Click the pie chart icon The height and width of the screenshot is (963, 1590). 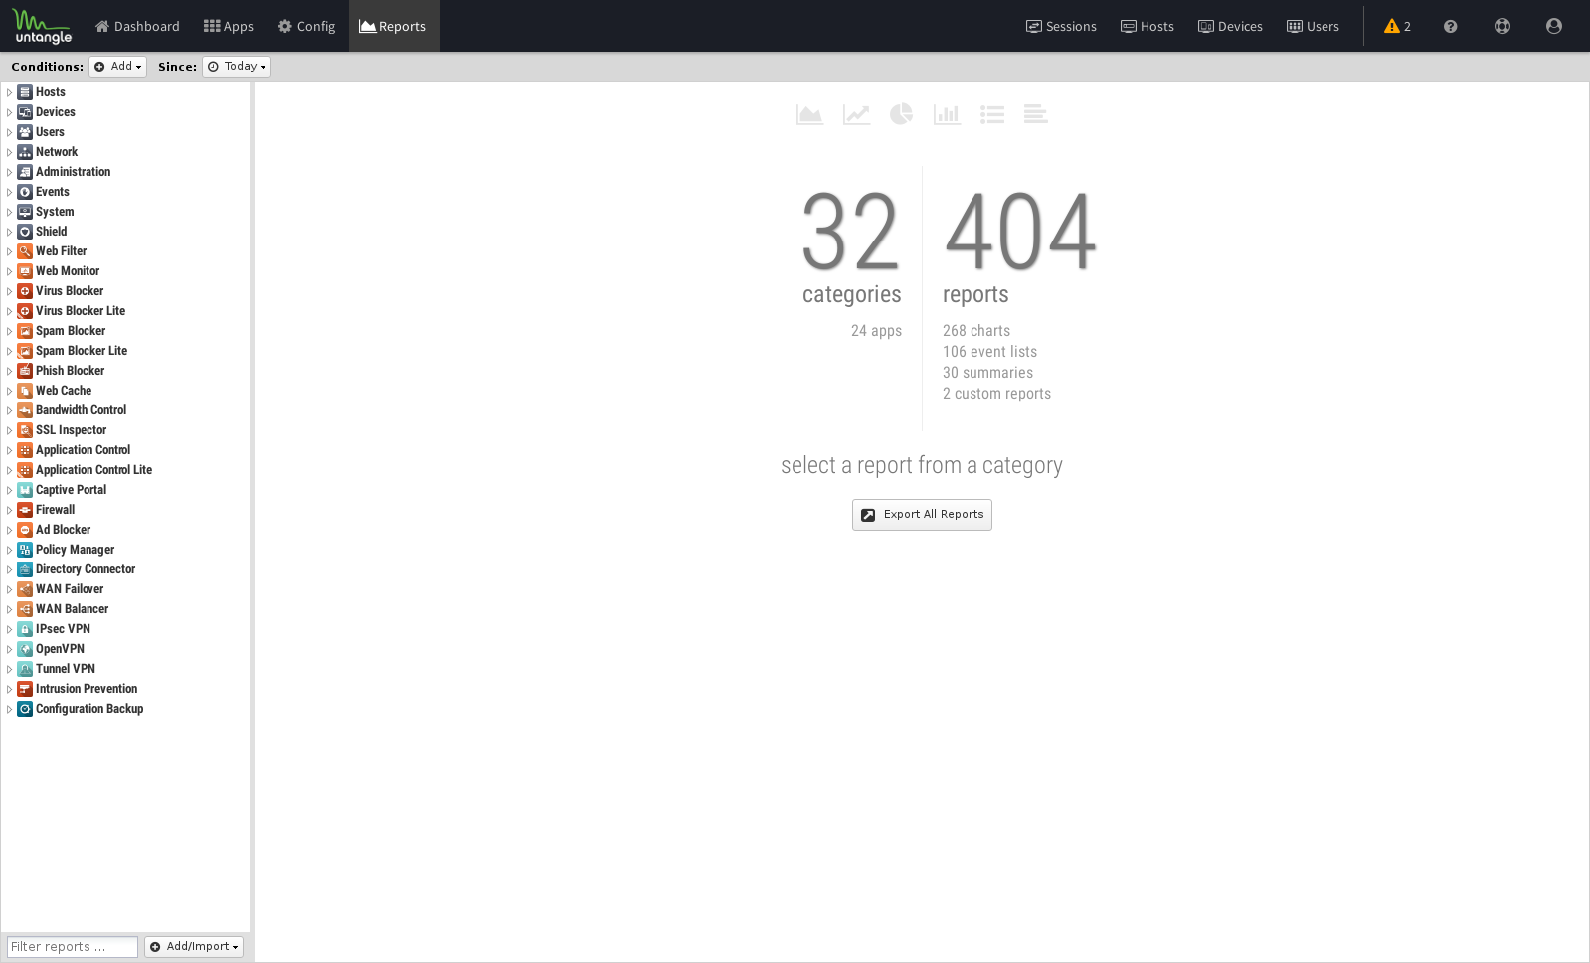[901, 114]
